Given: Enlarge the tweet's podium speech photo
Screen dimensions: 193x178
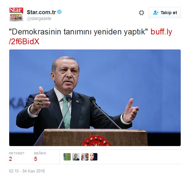Looking at the screenshot, I should pos(95,98).
